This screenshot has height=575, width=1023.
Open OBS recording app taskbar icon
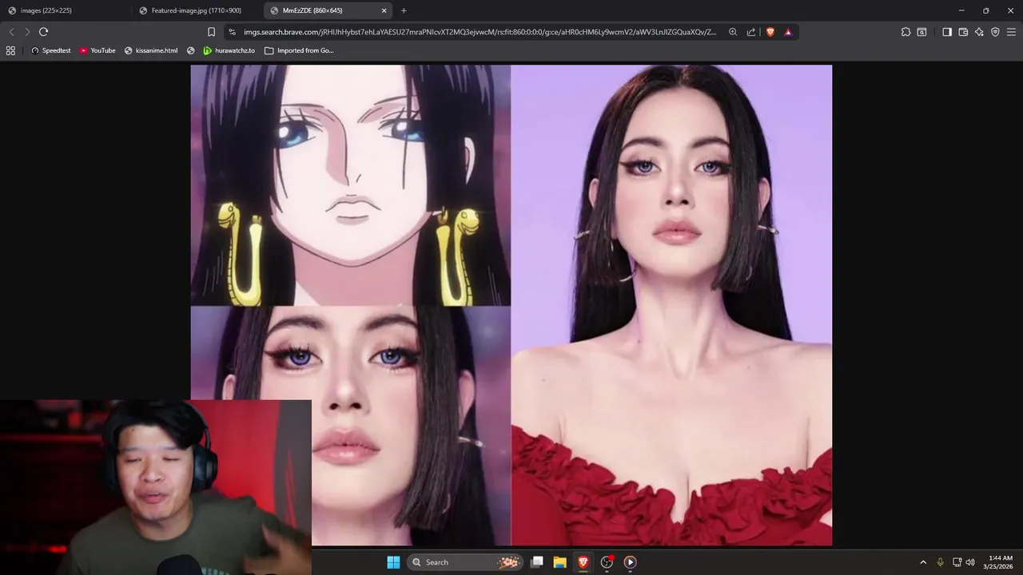click(x=607, y=562)
